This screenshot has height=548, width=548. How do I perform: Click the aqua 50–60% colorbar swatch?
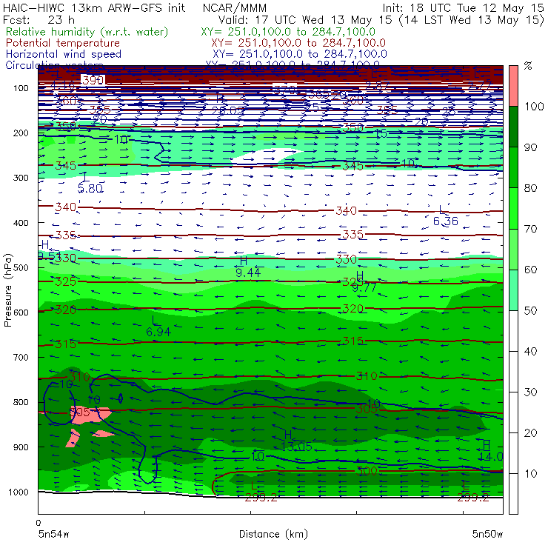(x=513, y=290)
